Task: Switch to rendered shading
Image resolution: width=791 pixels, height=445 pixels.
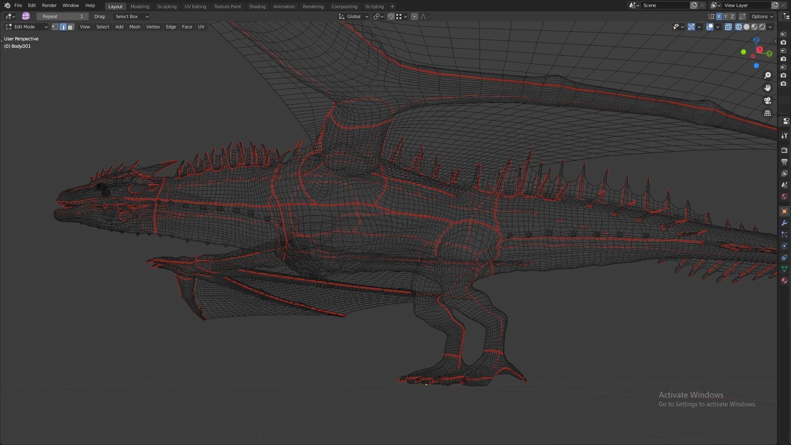Action: (762, 27)
